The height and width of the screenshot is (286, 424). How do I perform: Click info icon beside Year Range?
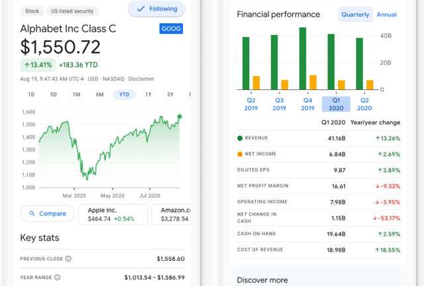(57, 277)
